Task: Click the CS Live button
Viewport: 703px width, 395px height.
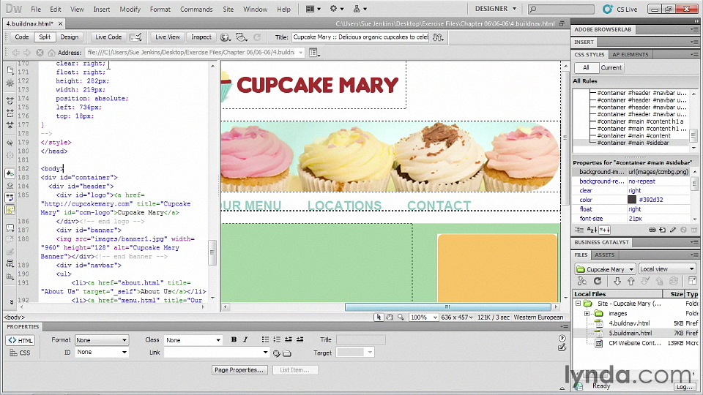Action: tap(620, 9)
